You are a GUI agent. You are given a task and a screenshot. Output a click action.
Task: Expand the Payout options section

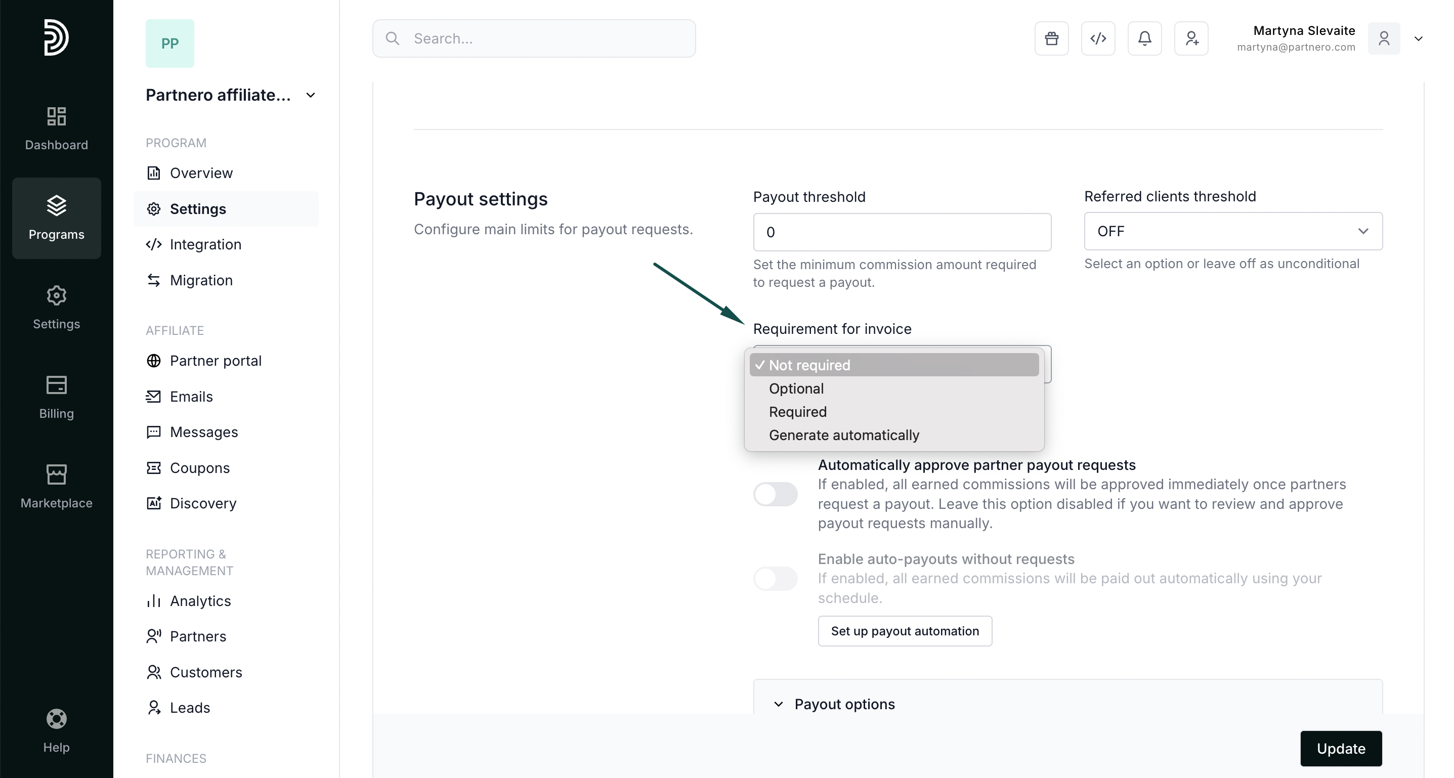(x=844, y=704)
